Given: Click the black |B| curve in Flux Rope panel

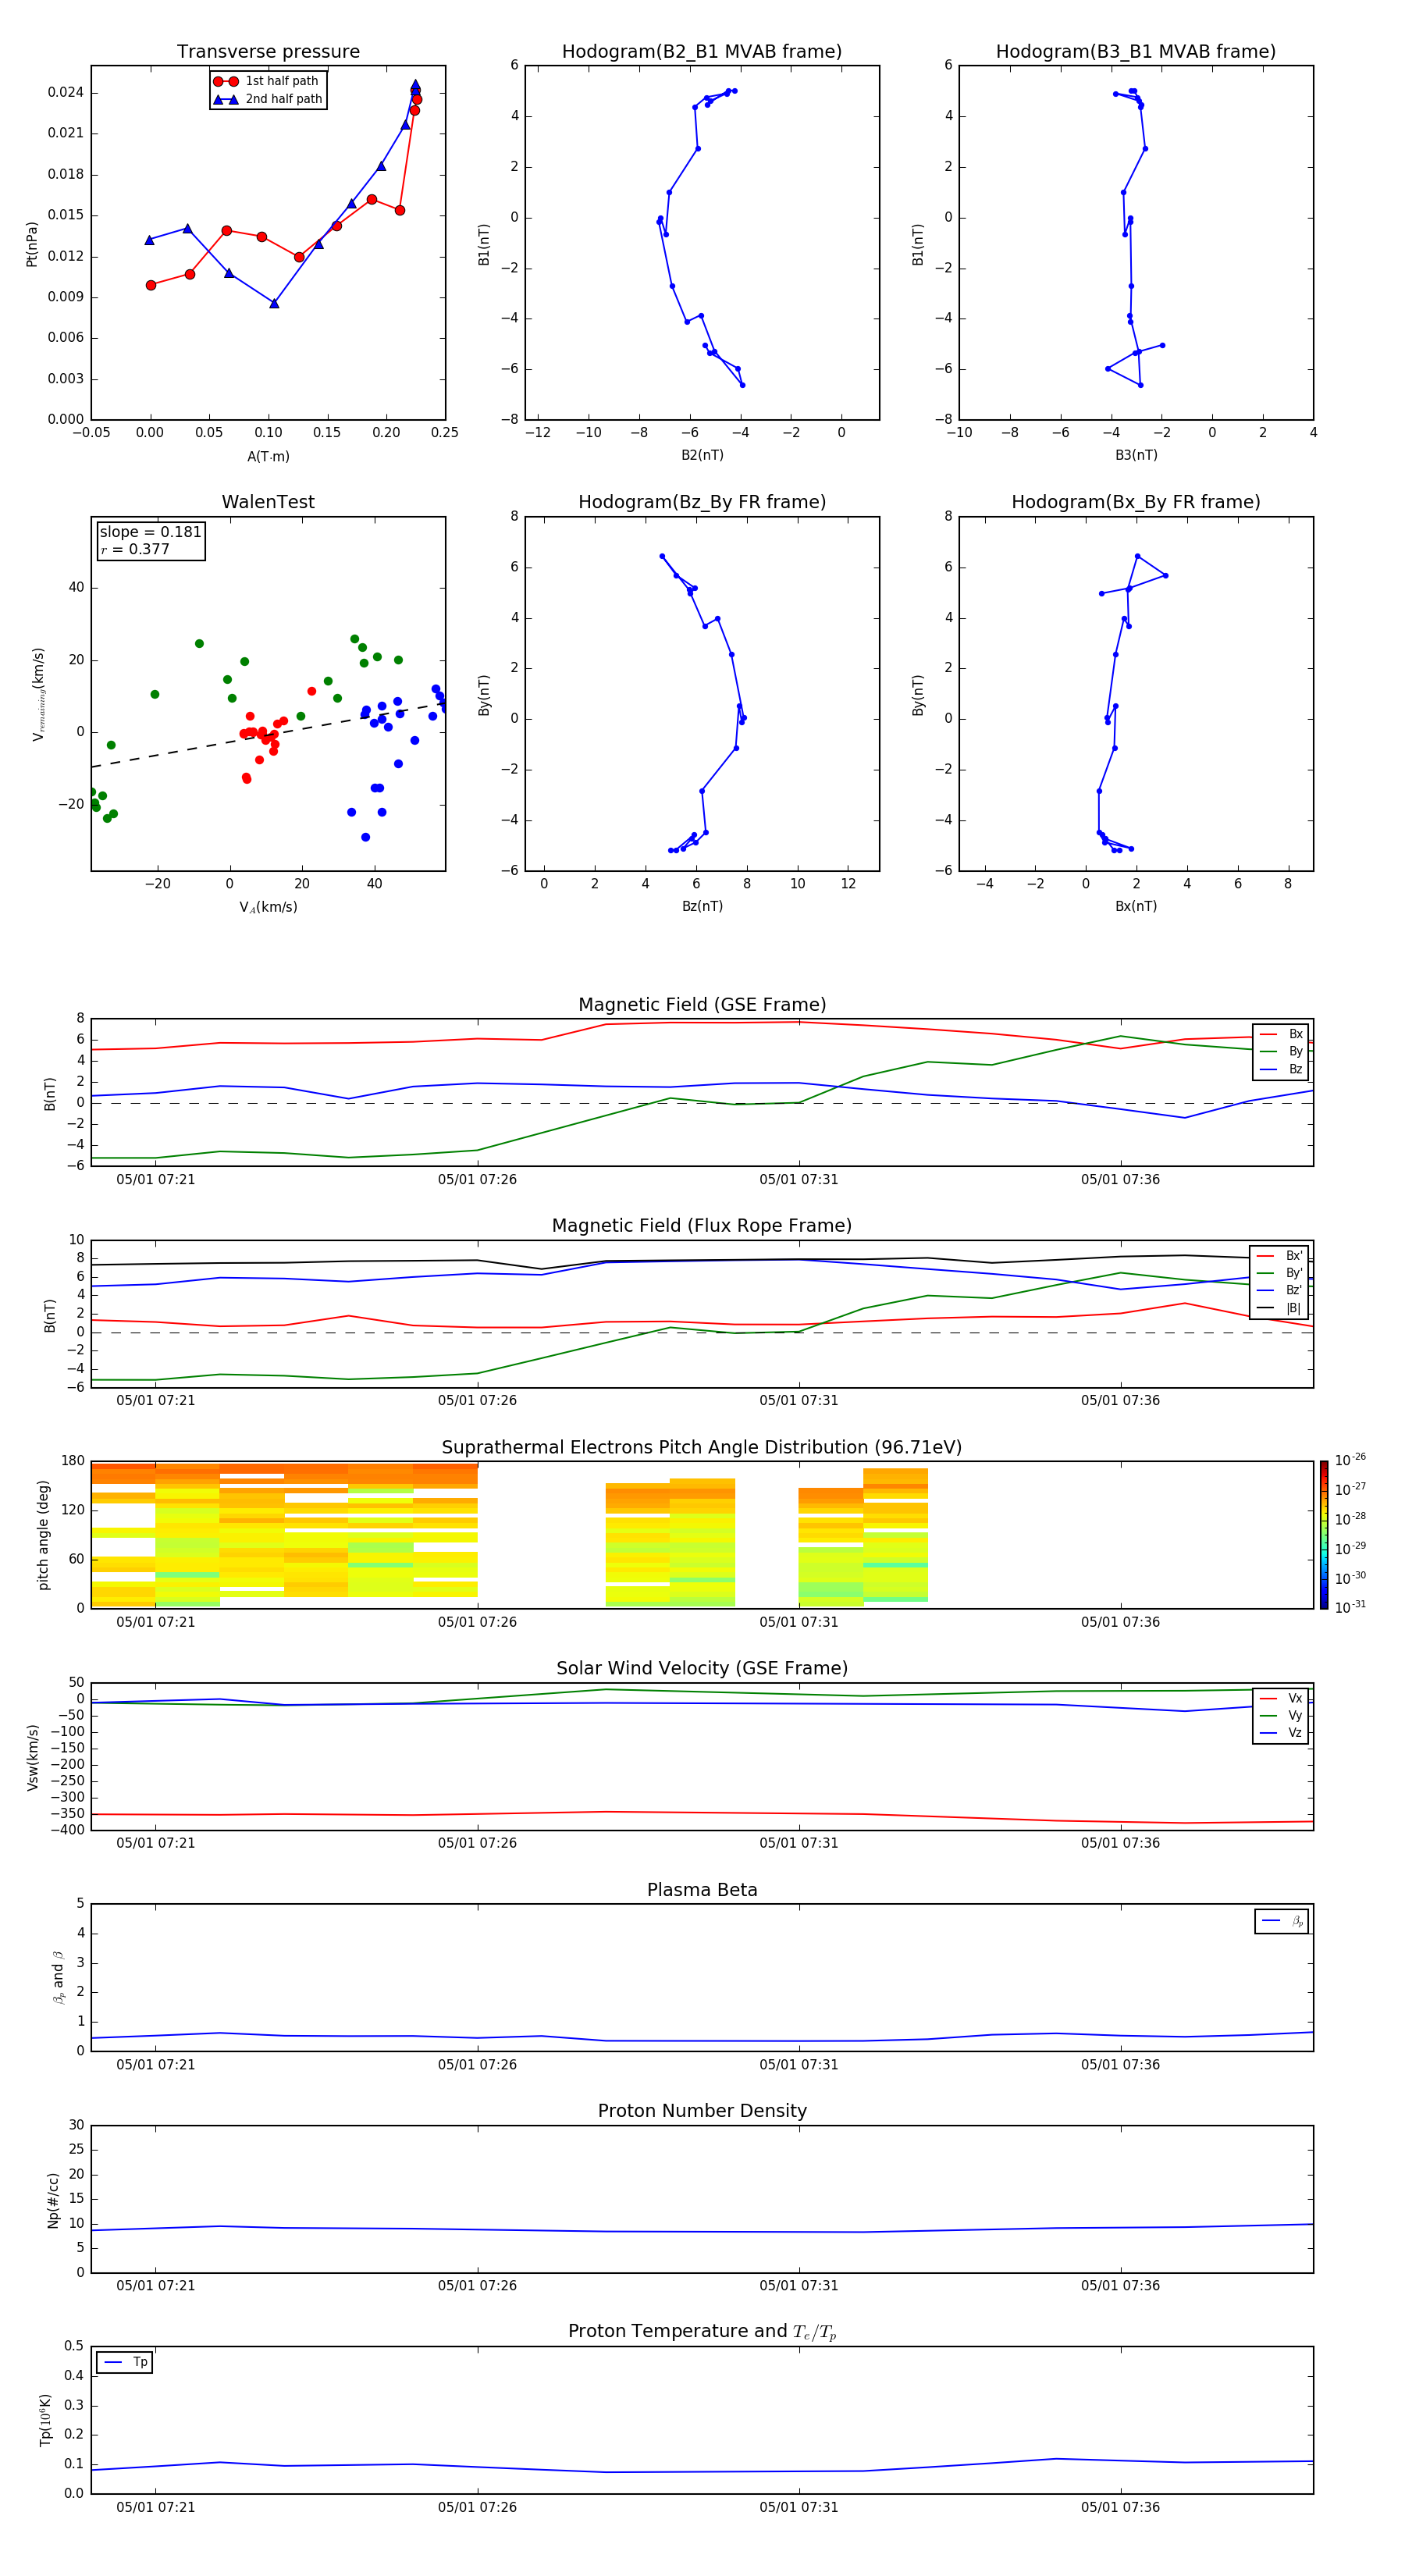Looking at the screenshot, I should click(x=702, y=1260).
